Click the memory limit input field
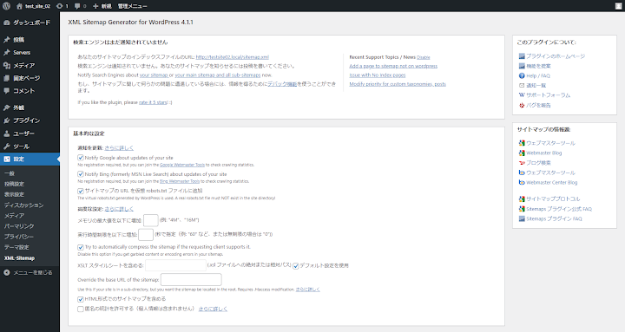 point(151,220)
